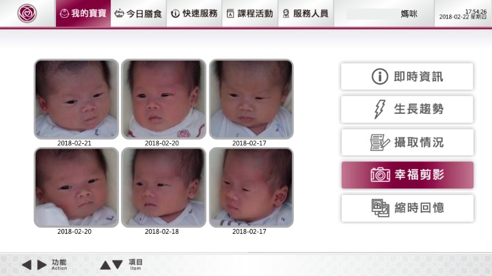Click the 生長趨勢 button
492x276 pixels.
coord(407,109)
